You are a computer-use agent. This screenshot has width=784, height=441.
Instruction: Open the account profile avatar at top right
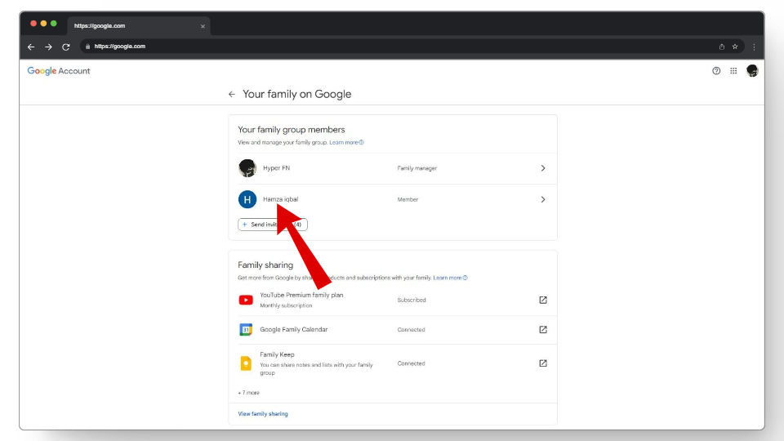coord(752,71)
